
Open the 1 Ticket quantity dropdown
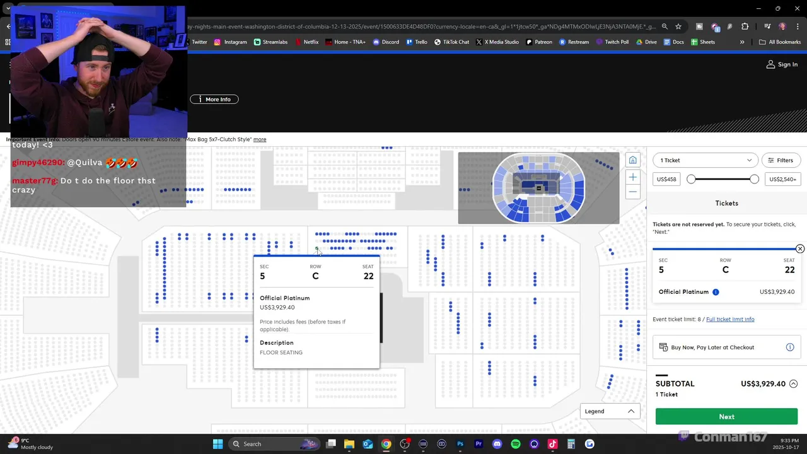pyautogui.click(x=705, y=160)
